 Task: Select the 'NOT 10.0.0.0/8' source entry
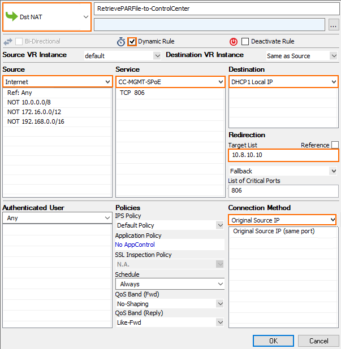pos(57,102)
